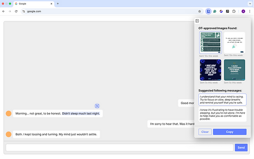The width and height of the screenshot is (254, 159).
Task: Choose the 'frustrating to have trouble sleeping' suggestion
Action: click(222, 114)
